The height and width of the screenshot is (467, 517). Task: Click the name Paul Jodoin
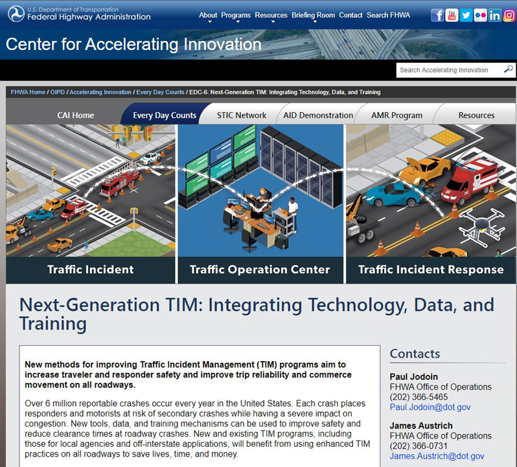coord(414,377)
